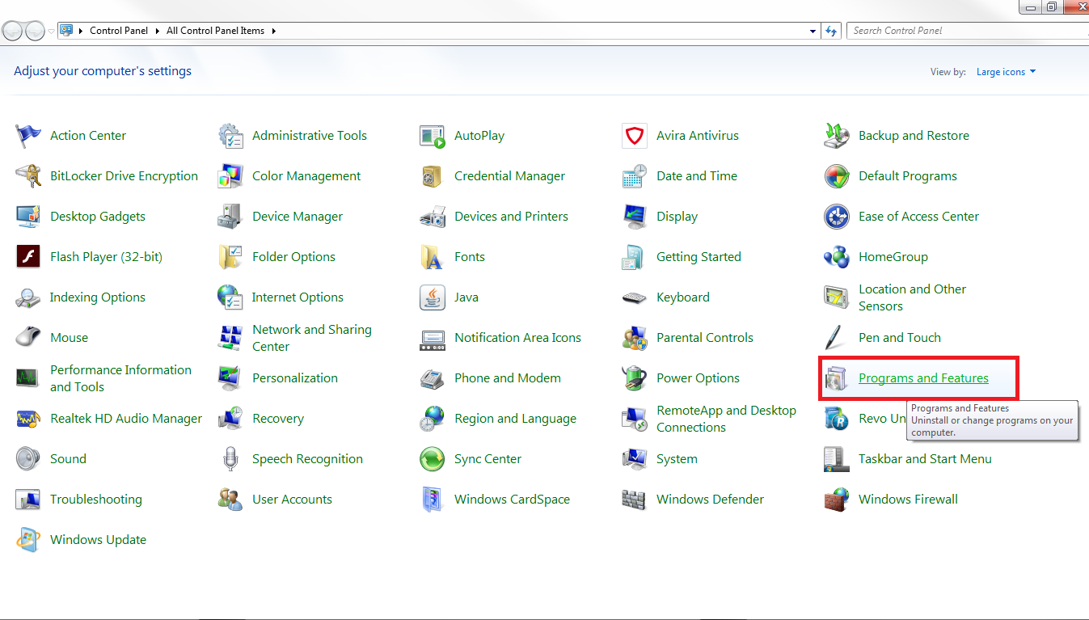Click the Avira Antivirus shield icon
1089x620 pixels.
click(x=635, y=136)
